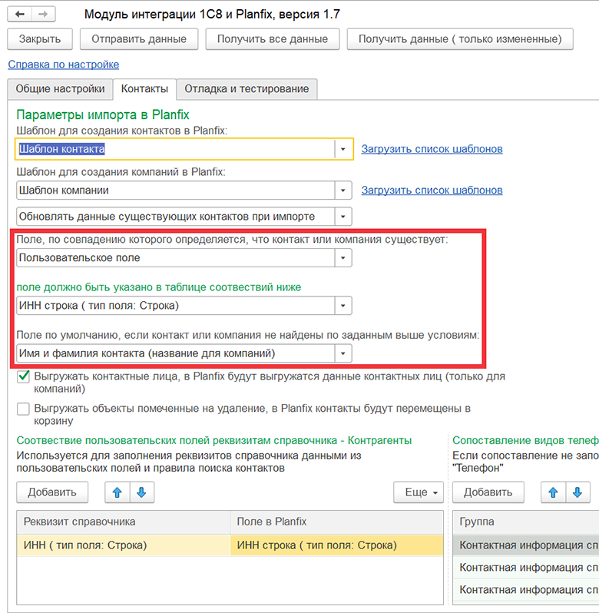This screenshot has width=599, height=613.
Task: Click 'Добавить' under Контрагенты mapping
Action: [52, 492]
